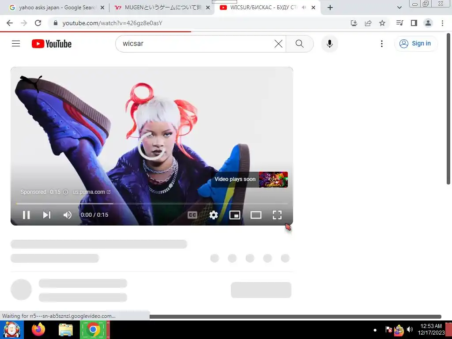
Task: Install app icon in the address bar
Action: (x=354, y=23)
